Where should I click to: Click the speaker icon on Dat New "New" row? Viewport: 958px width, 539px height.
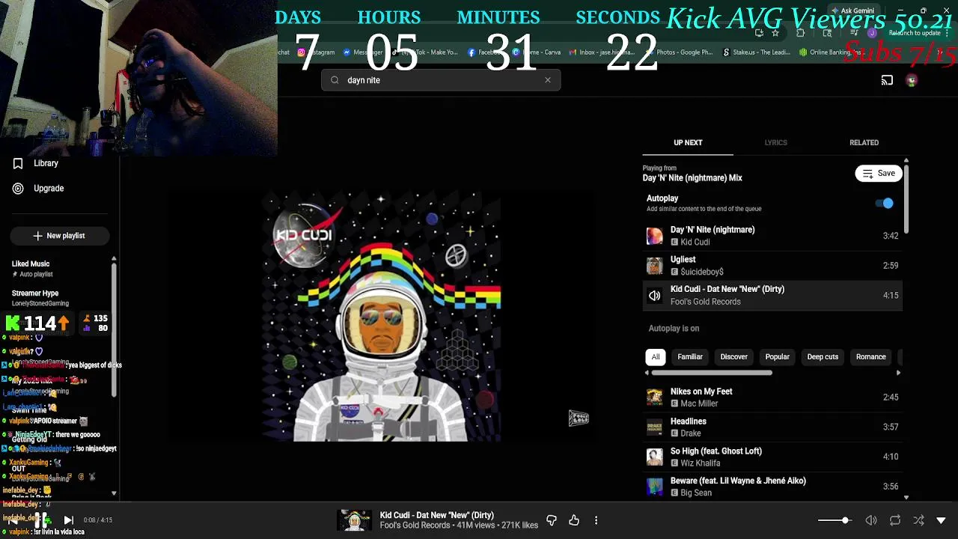655,296
